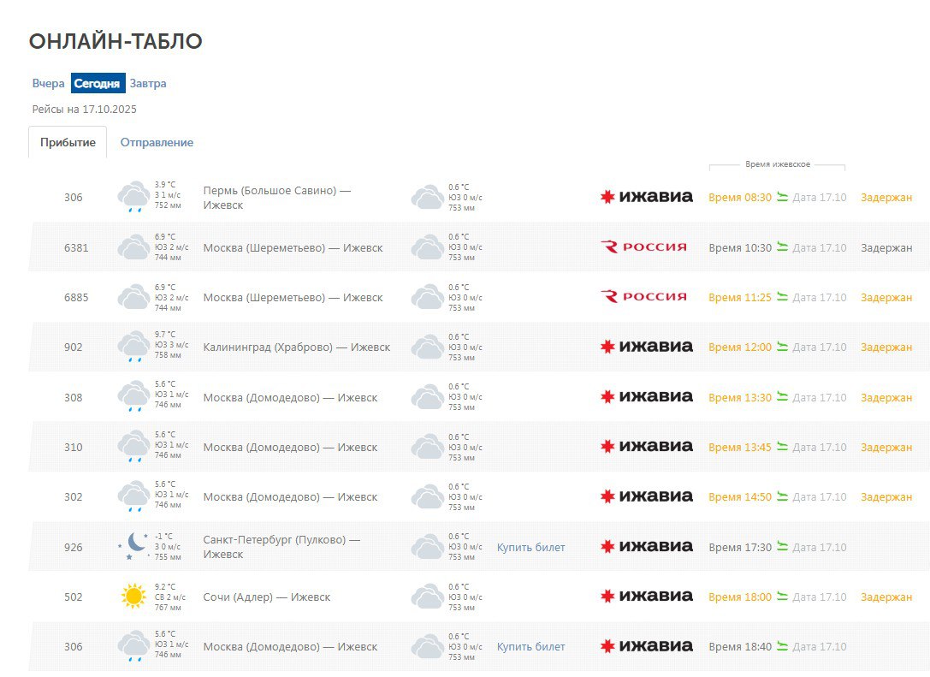Switch to the Отправление tab
Screen dimensions: 930x677
tap(157, 142)
